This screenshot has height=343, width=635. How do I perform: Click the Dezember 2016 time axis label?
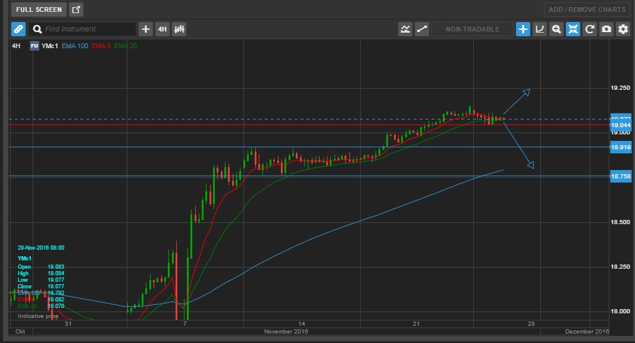587,332
